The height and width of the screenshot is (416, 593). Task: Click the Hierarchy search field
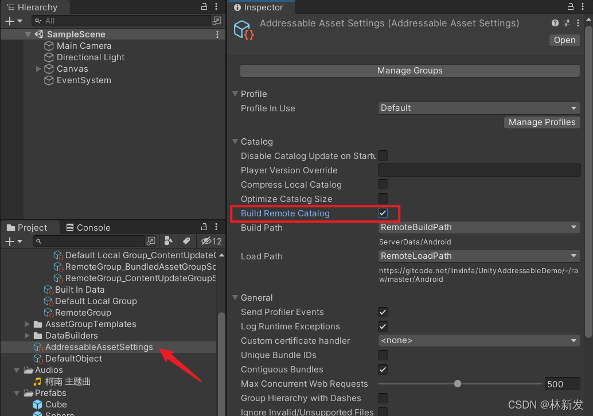(121, 21)
